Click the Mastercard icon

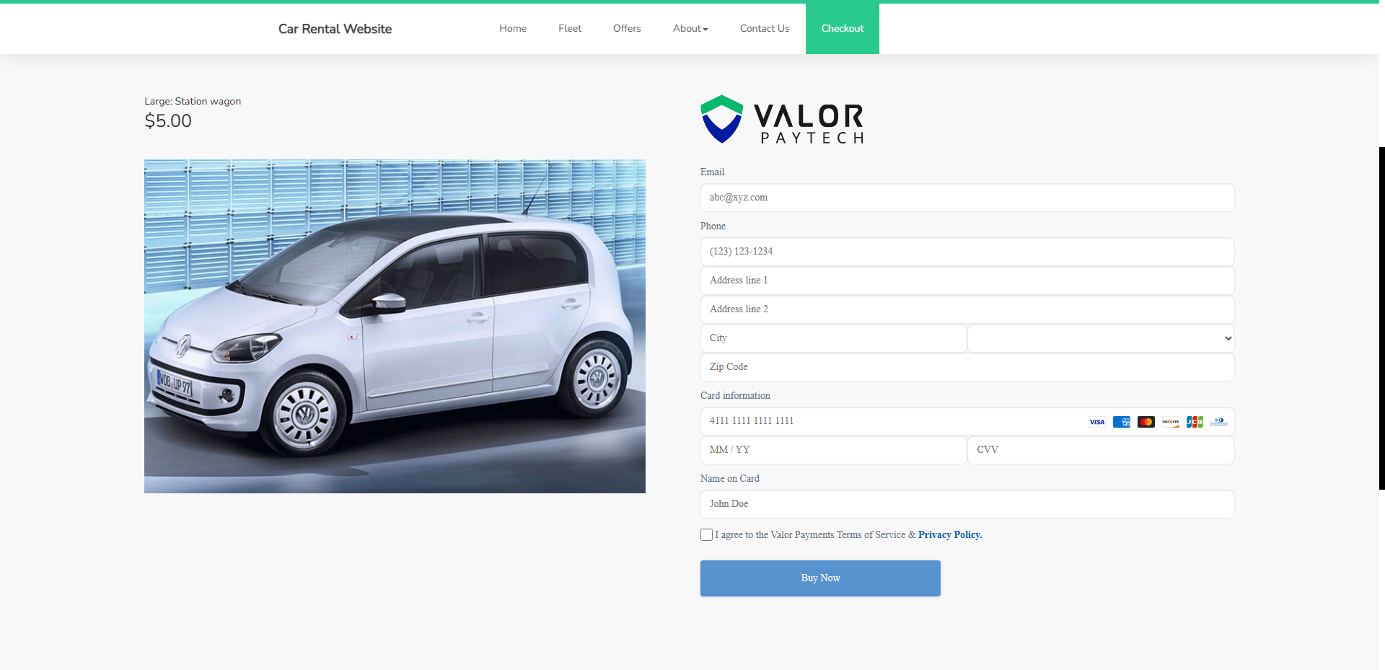pos(1146,422)
